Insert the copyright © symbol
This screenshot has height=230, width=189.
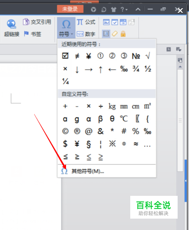tap(65, 131)
